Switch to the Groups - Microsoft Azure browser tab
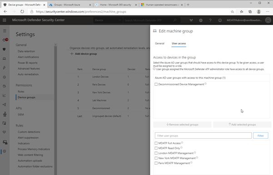The image size is (273, 175). pos(69,5)
